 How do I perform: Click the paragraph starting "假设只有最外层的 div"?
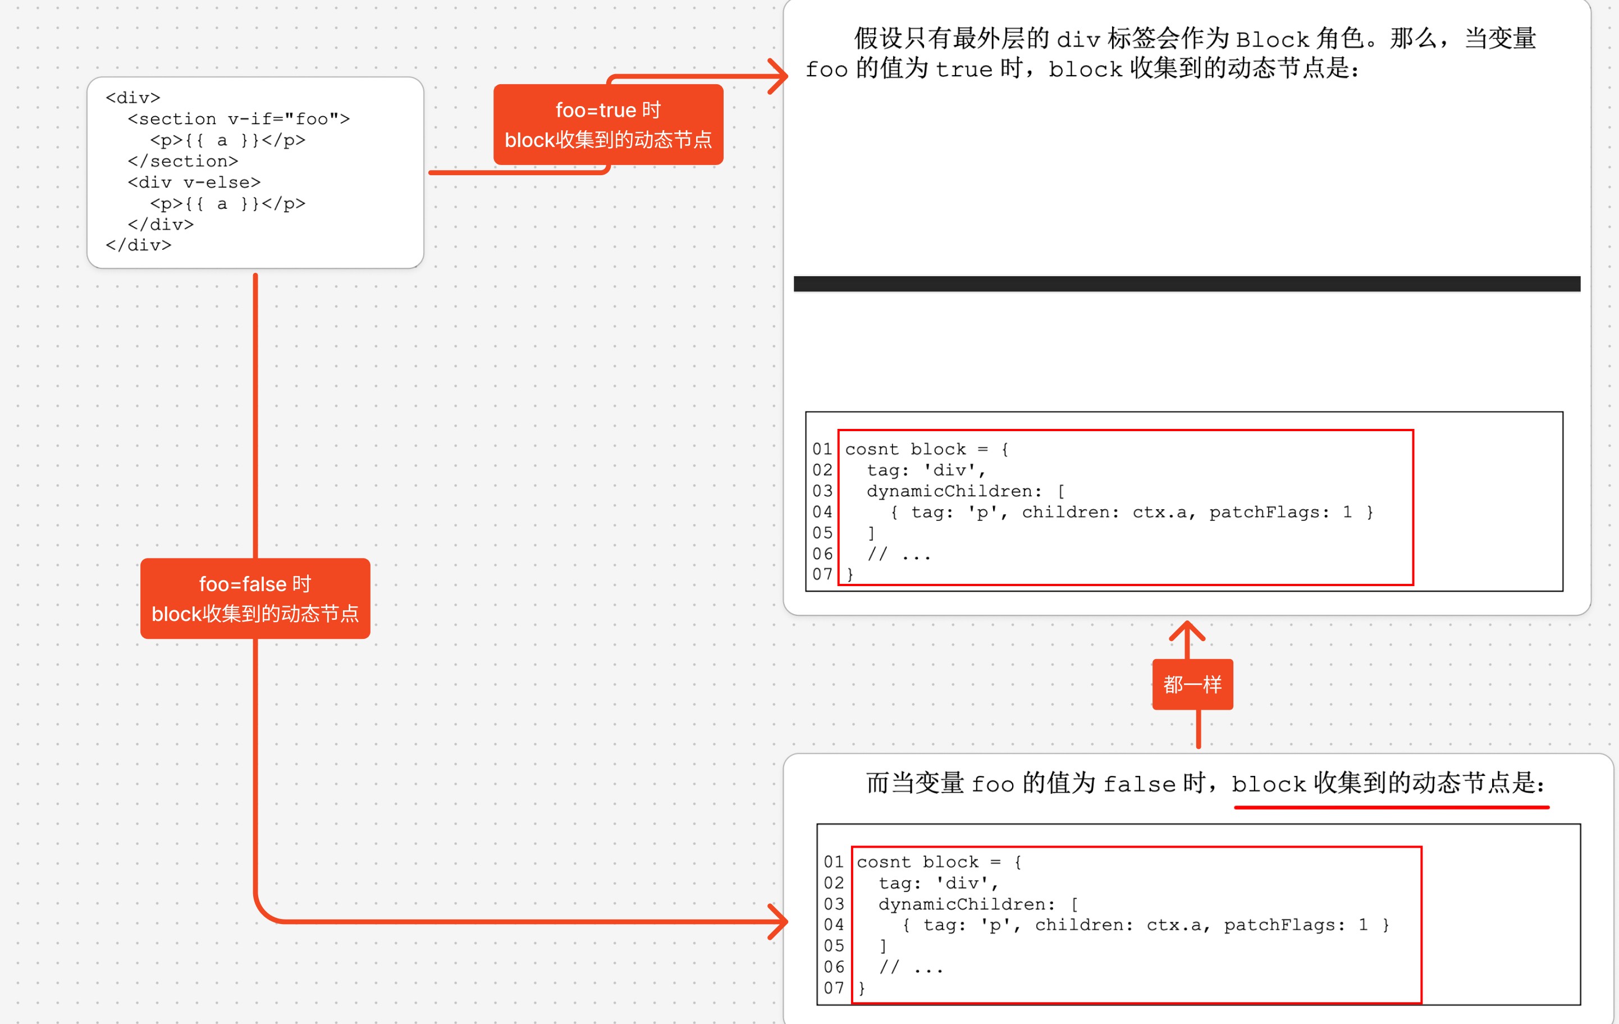coord(1170,53)
